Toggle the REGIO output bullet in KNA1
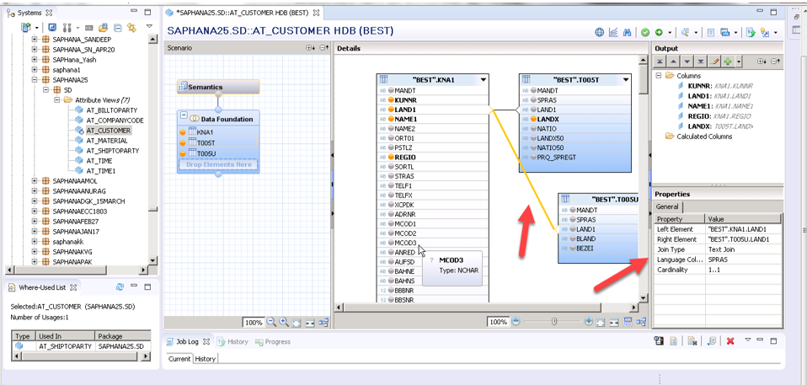Viewport: 807px width, 385px height. (391, 157)
